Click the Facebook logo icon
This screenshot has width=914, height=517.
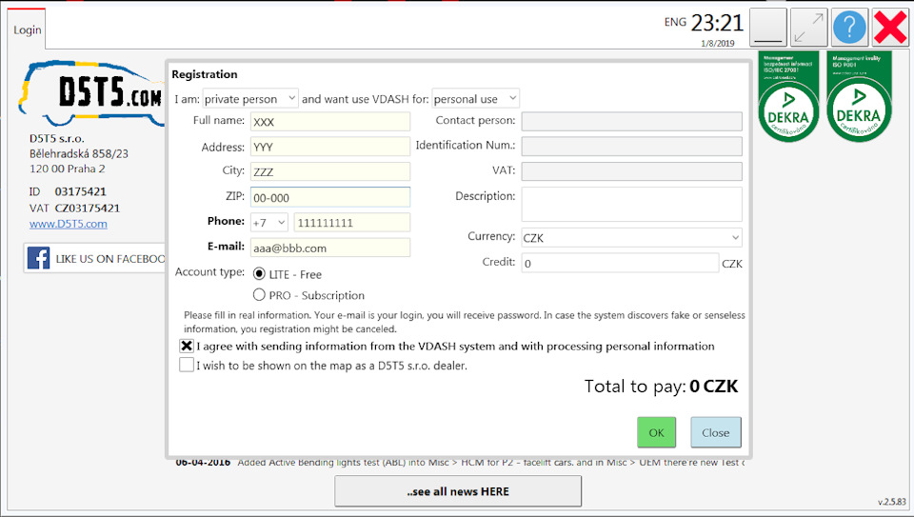point(38,258)
